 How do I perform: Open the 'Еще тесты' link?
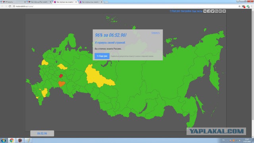[197, 11]
